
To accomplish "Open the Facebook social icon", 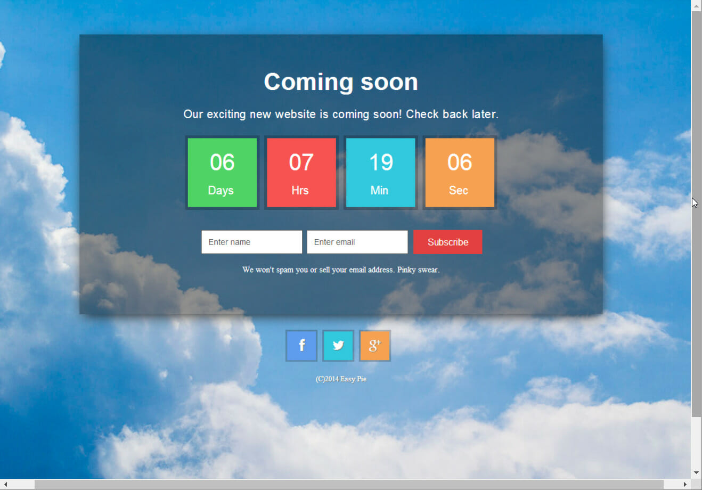I will [301, 346].
